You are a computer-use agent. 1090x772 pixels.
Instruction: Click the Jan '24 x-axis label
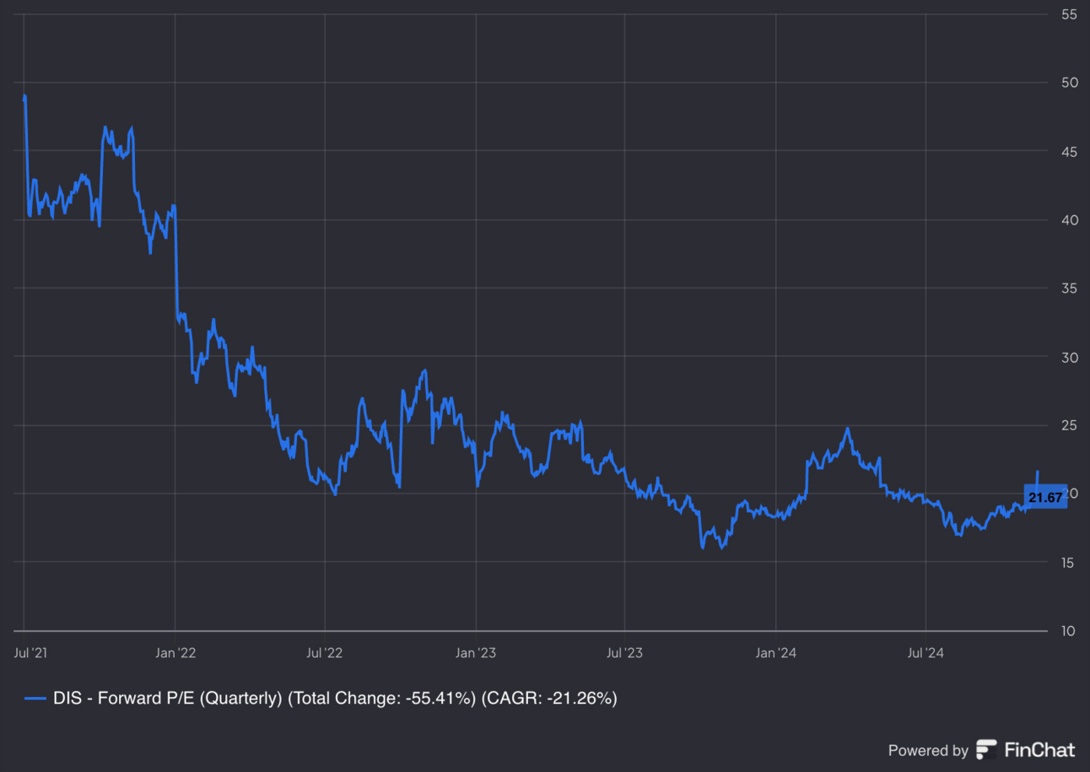coord(776,652)
